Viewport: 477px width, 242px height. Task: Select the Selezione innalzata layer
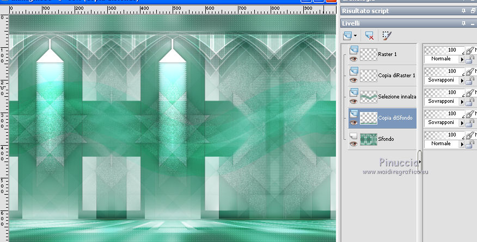396,96
